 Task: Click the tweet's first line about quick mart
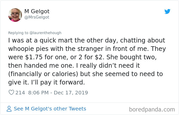(x=87, y=40)
